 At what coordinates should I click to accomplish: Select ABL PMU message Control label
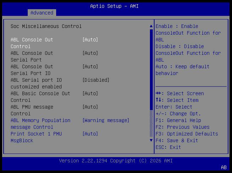point(32,110)
